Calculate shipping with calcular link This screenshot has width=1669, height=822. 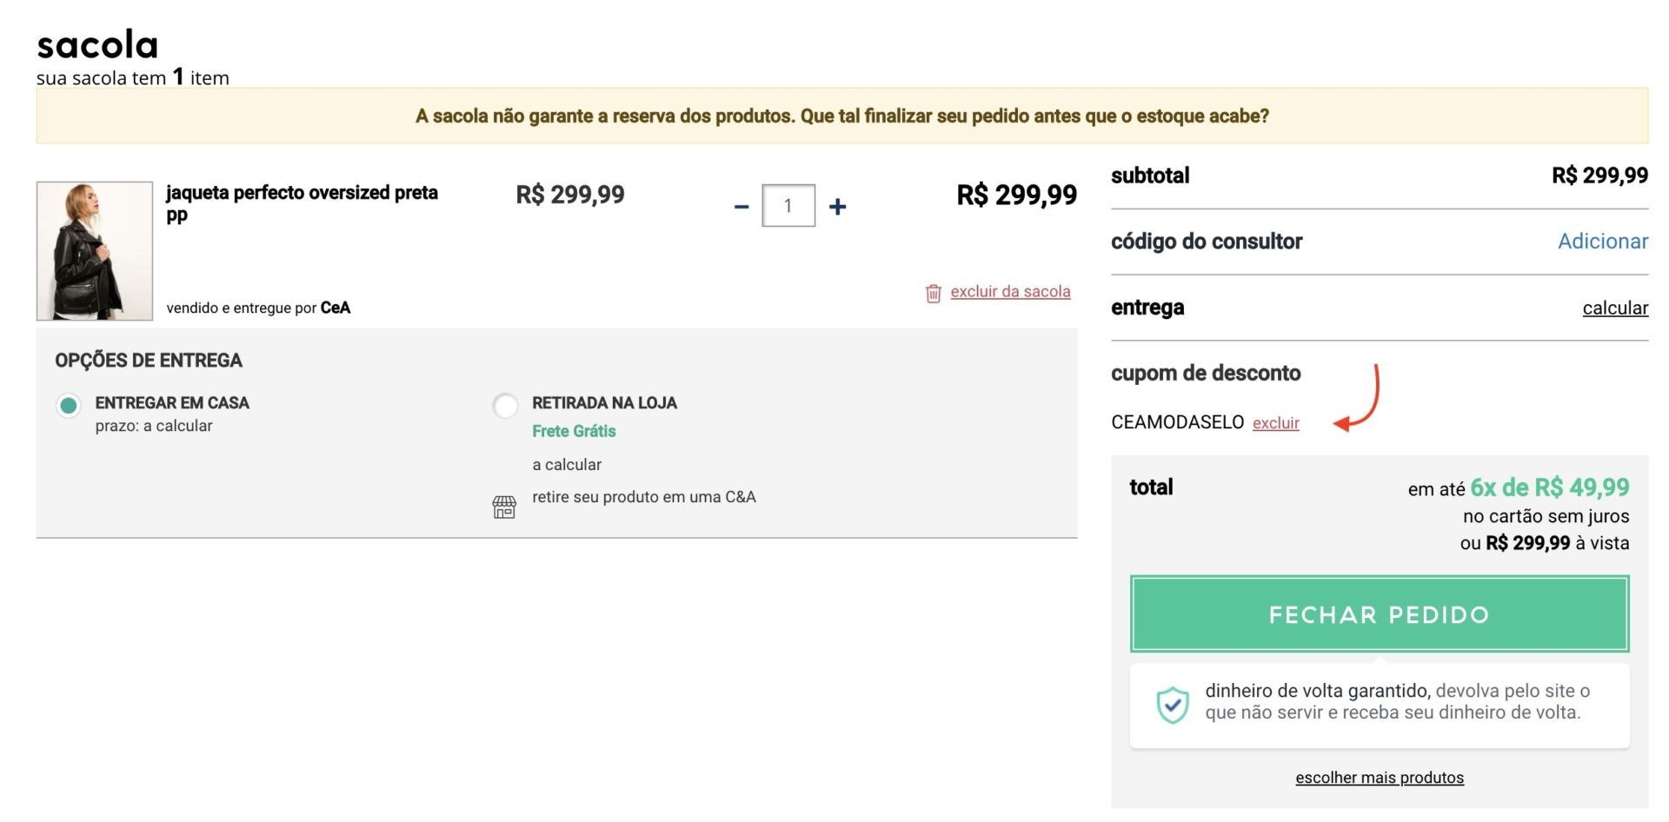pyautogui.click(x=1615, y=308)
